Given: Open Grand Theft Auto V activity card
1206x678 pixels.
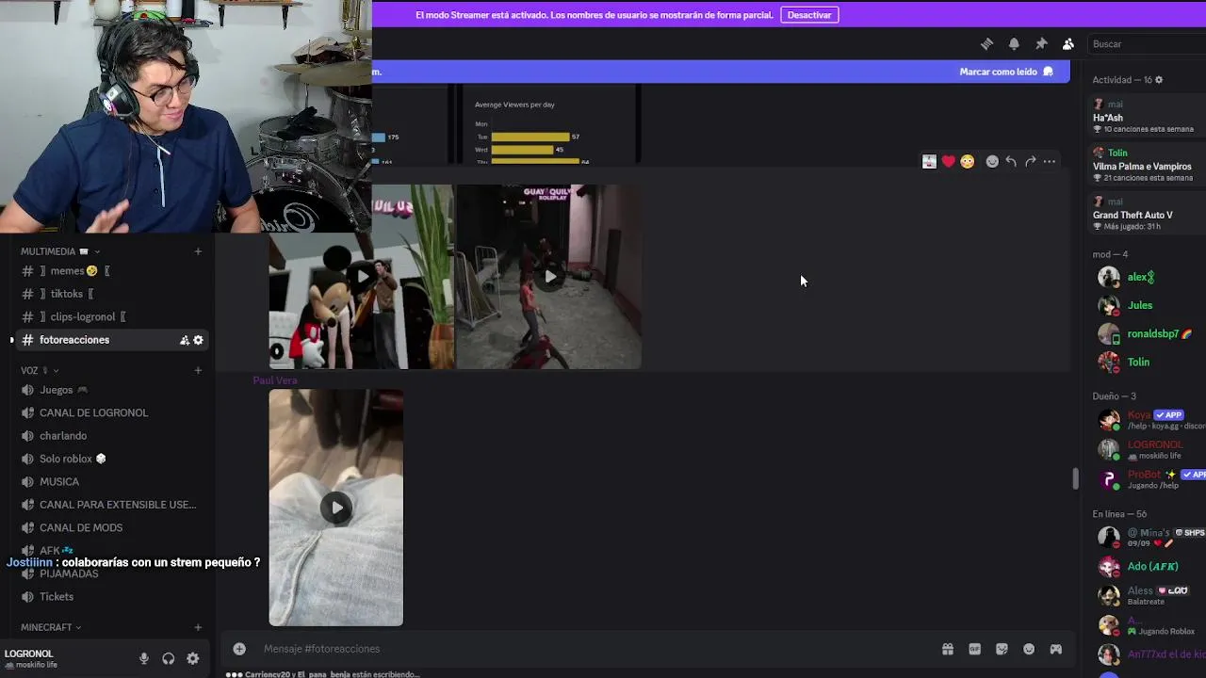Looking at the screenshot, I should pos(1147,215).
